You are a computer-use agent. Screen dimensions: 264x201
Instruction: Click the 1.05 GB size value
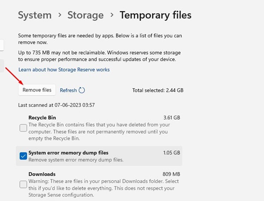171,153
